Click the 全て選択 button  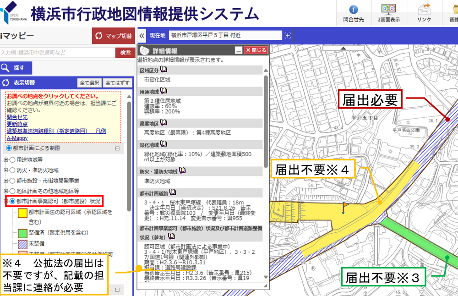click(89, 83)
